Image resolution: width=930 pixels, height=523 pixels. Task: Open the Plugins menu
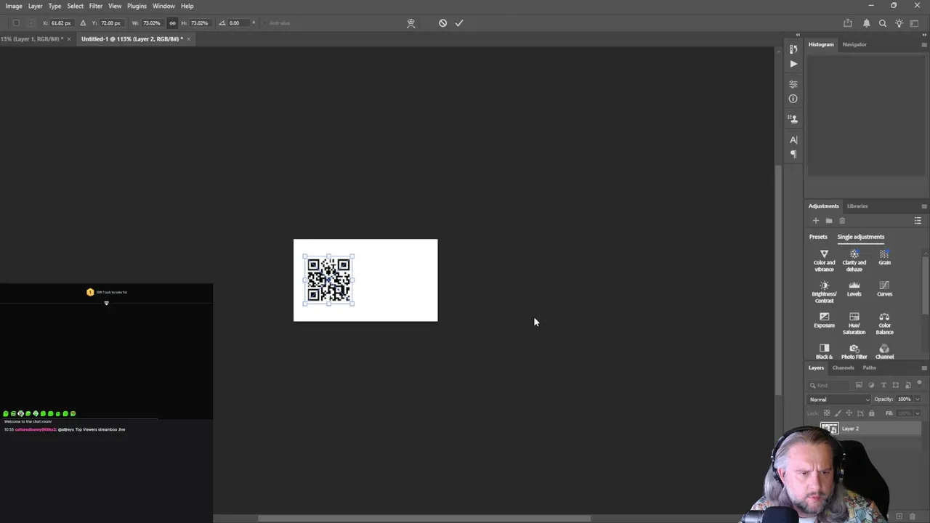coord(137,6)
